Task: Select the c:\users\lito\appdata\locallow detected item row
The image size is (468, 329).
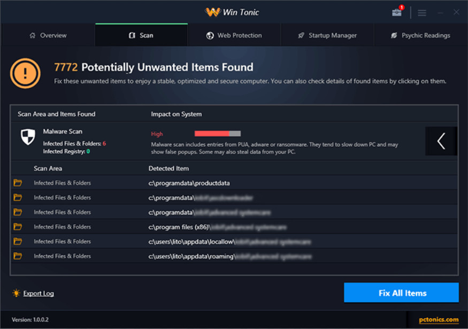Action: pos(230,241)
